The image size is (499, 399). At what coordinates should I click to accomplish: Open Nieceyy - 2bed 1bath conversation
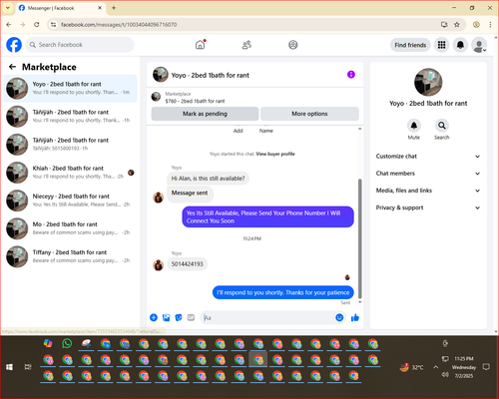click(70, 200)
